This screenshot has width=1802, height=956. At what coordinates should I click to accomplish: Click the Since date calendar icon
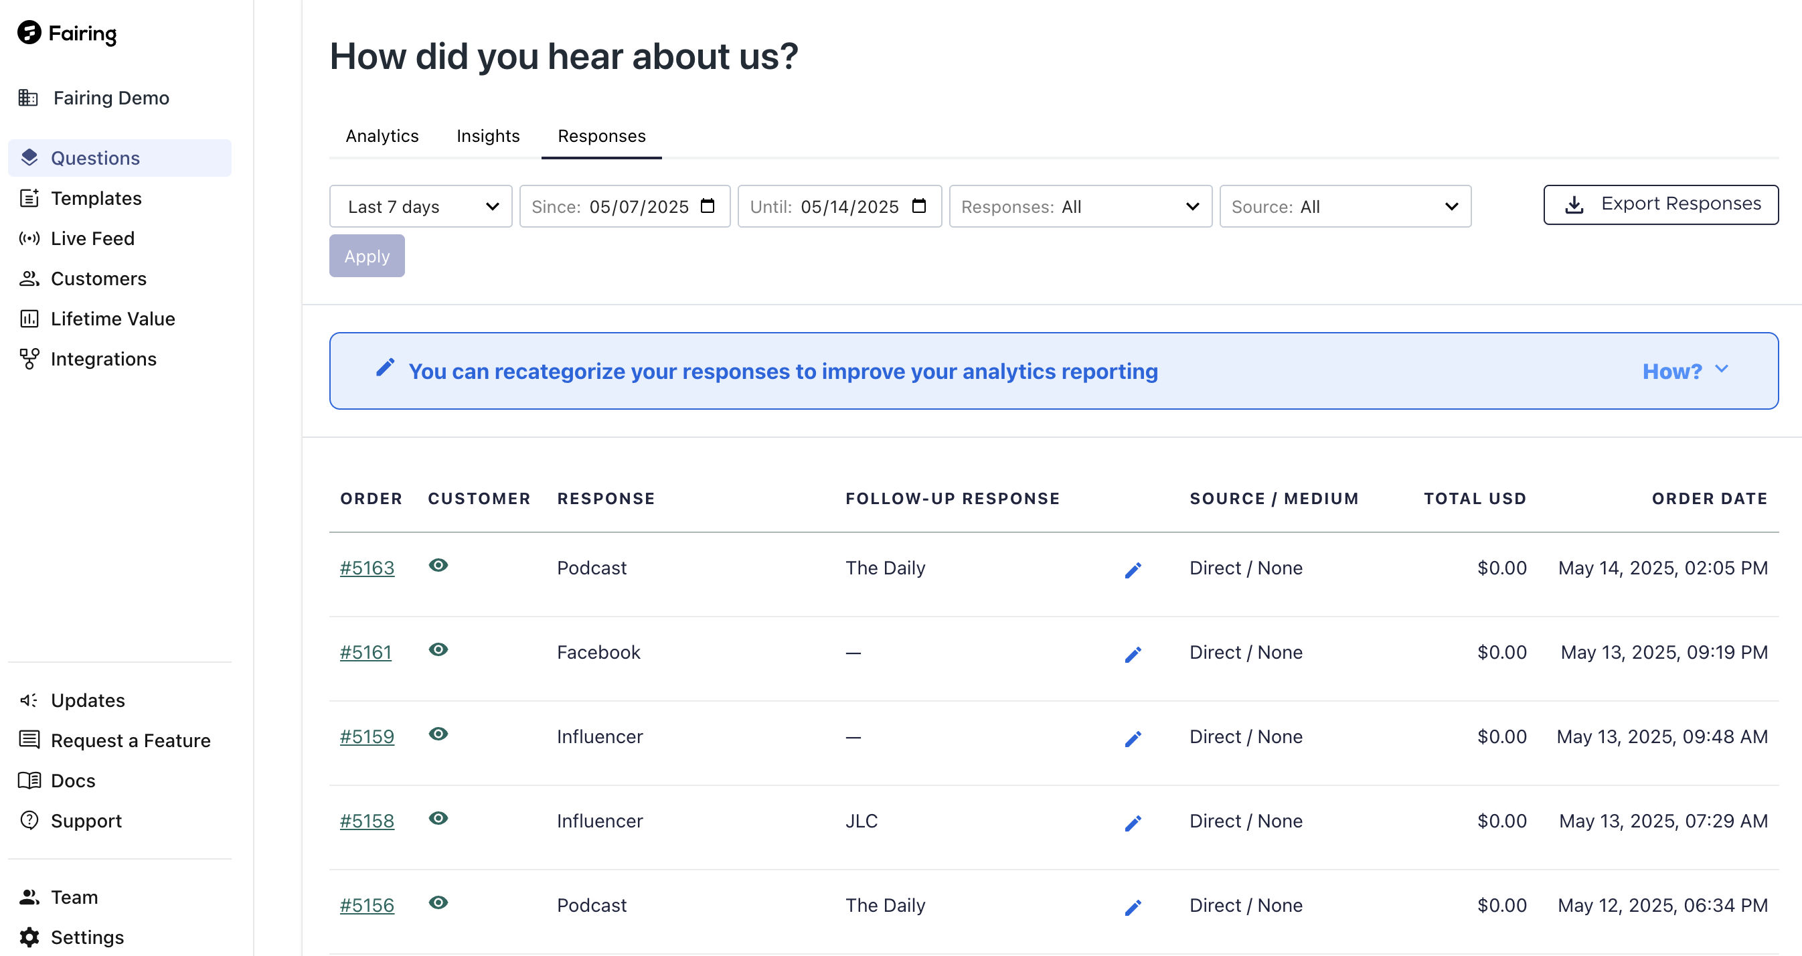[708, 206]
